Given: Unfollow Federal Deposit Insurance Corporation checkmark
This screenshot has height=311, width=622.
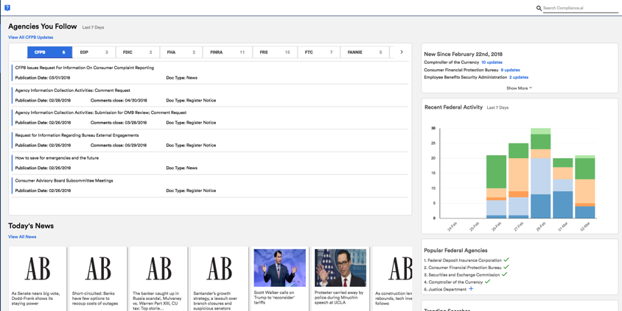Looking at the screenshot, I should (x=506, y=260).
